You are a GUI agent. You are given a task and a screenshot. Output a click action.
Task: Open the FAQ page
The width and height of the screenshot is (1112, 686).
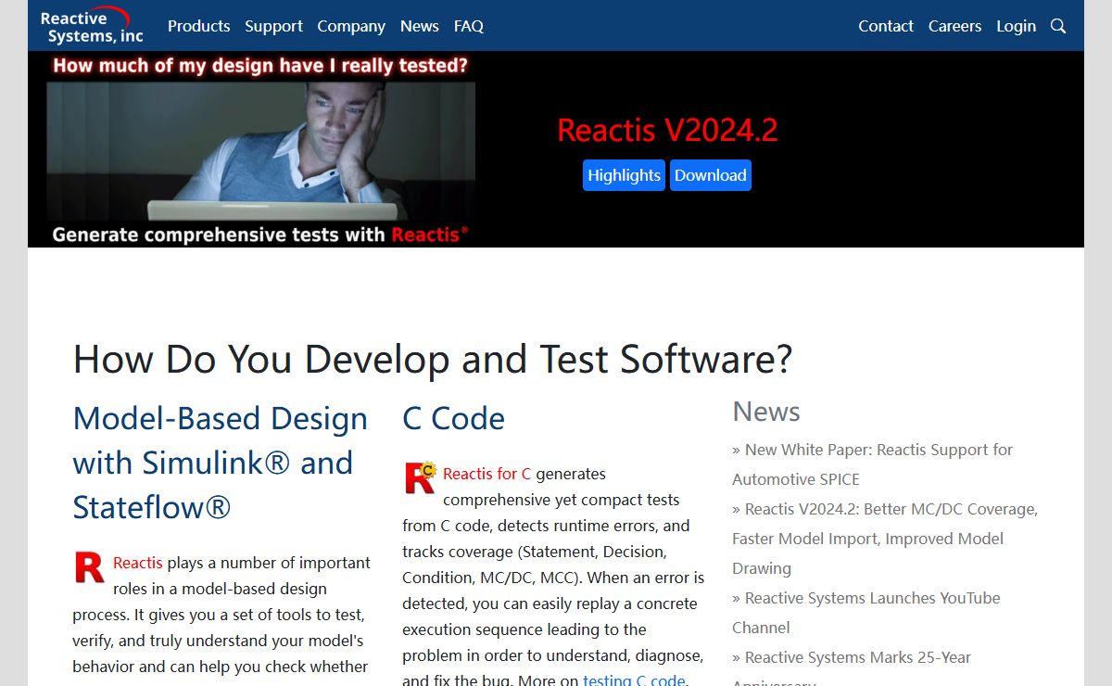click(469, 26)
